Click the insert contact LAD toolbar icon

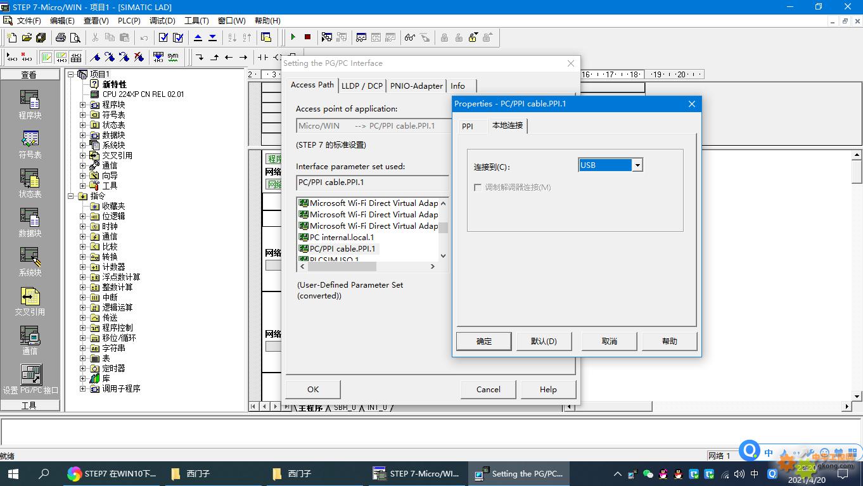click(262, 57)
